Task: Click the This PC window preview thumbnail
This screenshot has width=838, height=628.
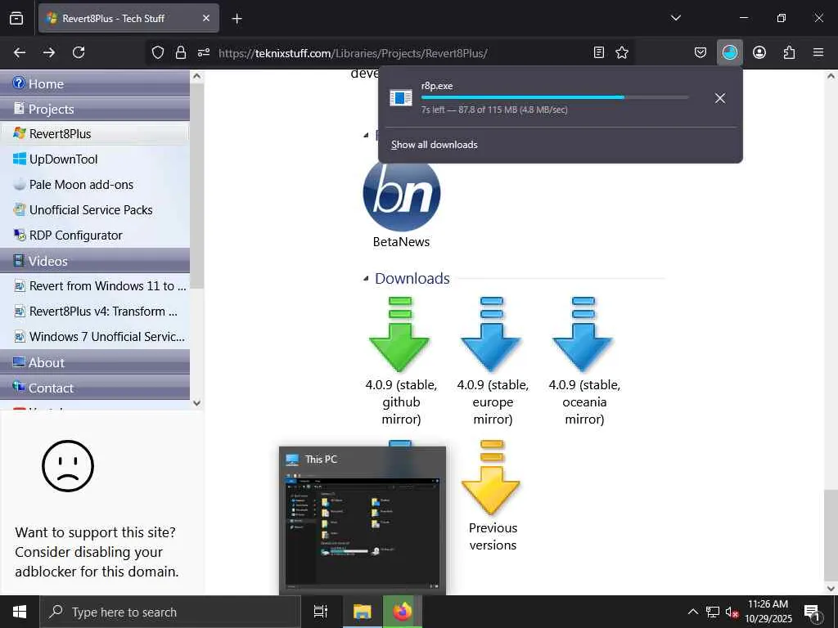Action: tap(363, 532)
